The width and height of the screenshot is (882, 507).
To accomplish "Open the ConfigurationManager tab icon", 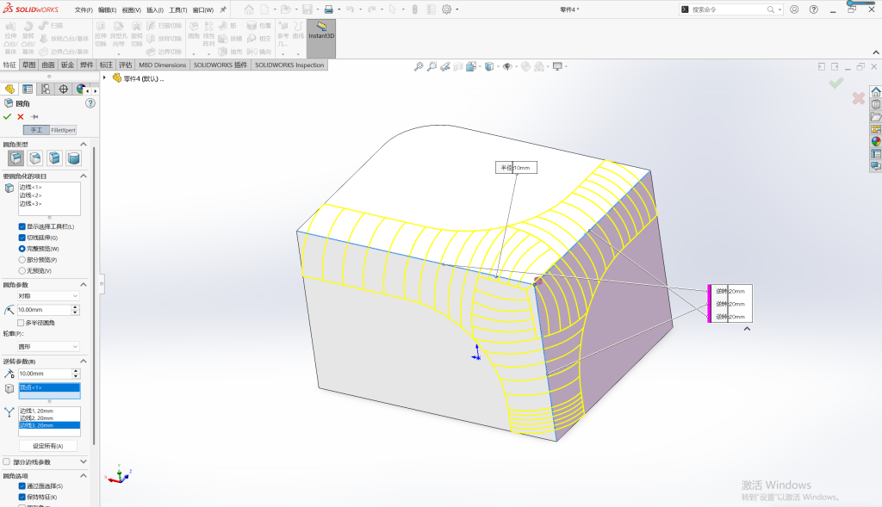I will (46, 89).
